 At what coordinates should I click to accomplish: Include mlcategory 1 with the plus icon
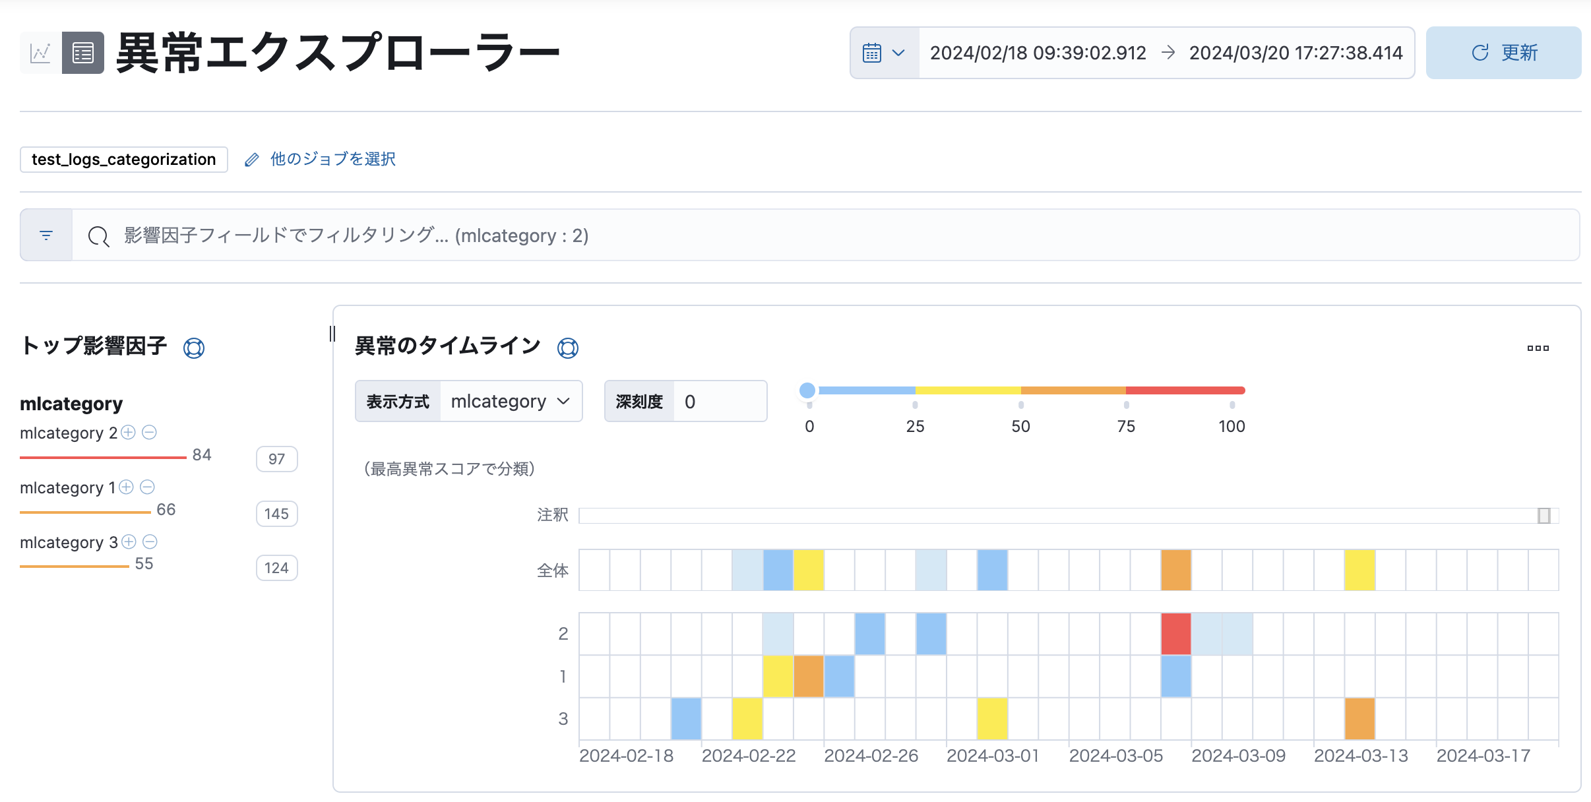pyautogui.click(x=127, y=487)
